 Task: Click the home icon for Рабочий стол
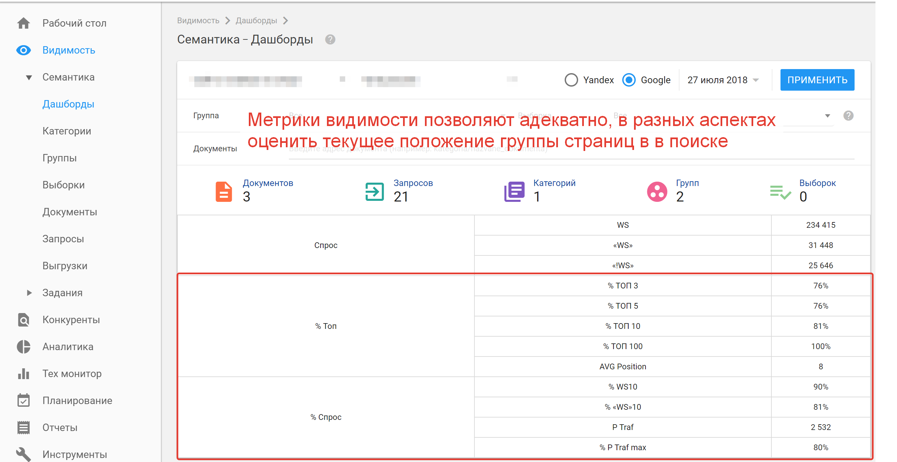coord(23,23)
